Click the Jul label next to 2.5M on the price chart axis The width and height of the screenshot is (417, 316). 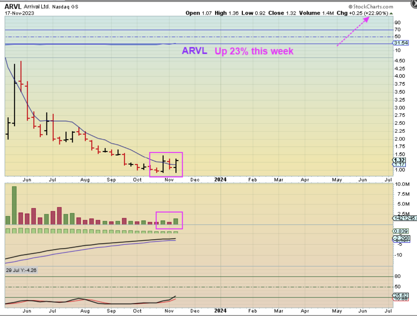coord(388,180)
